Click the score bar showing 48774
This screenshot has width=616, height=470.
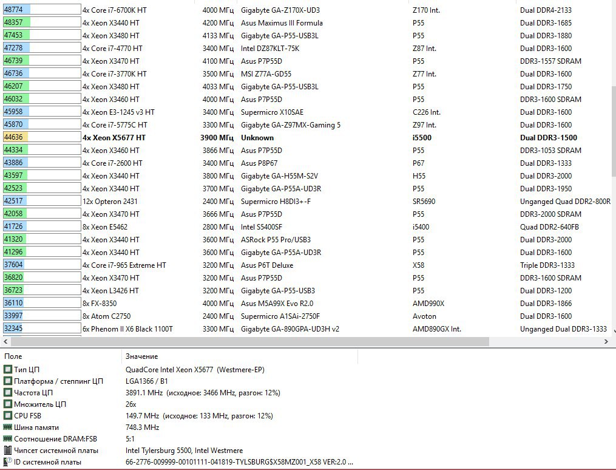(42, 10)
